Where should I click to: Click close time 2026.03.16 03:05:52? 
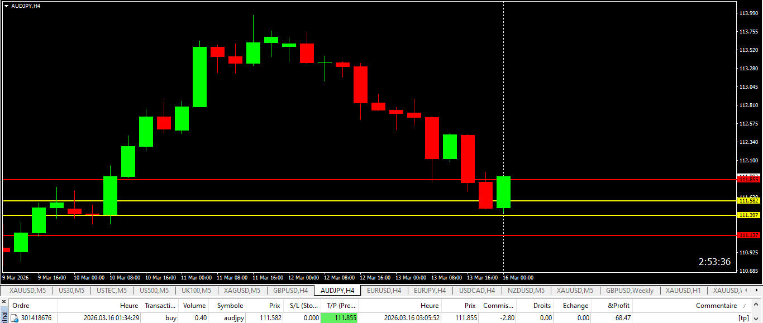pos(412,318)
